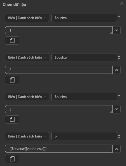
Task: Open code editor for the value 3 field
Action: (117, 109)
